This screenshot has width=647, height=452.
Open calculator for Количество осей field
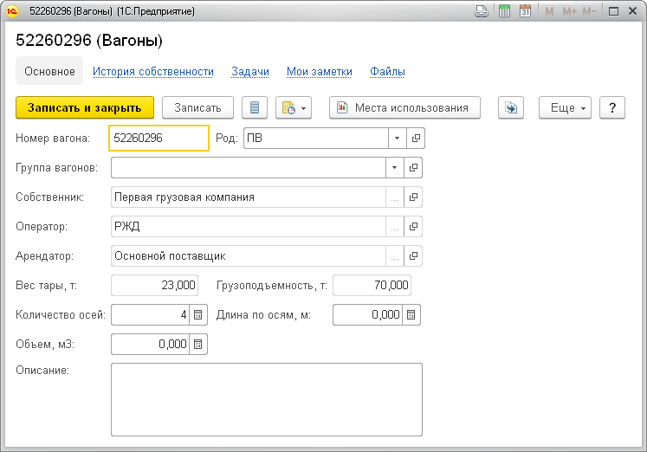point(198,315)
